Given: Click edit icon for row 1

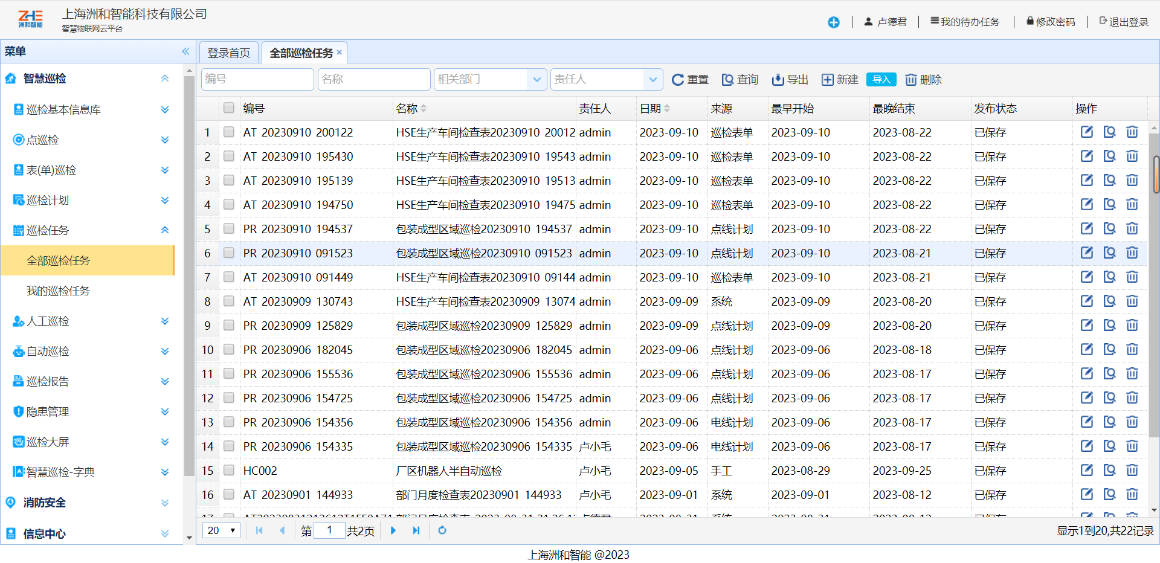Looking at the screenshot, I should 1086,132.
